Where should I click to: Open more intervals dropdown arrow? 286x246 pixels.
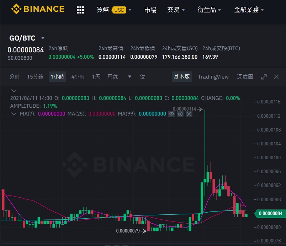tap(129, 77)
